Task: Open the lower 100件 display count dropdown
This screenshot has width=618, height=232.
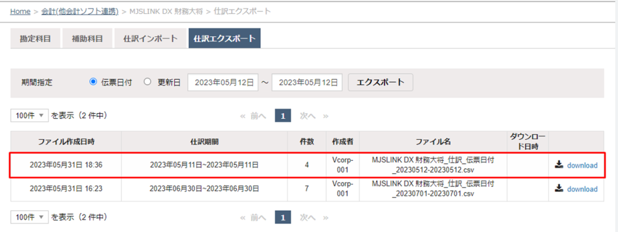Action: (x=30, y=217)
